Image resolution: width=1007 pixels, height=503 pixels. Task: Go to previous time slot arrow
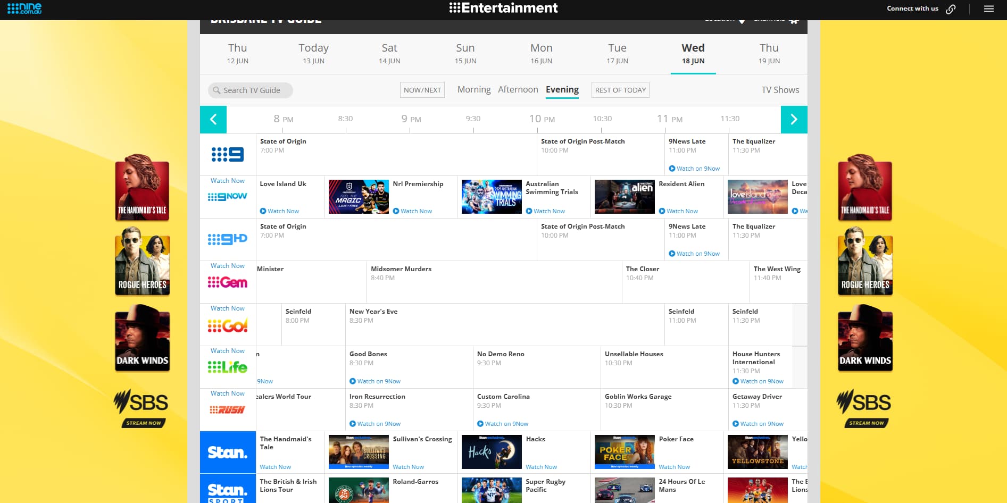pyautogui.click(x=213, y=119)
